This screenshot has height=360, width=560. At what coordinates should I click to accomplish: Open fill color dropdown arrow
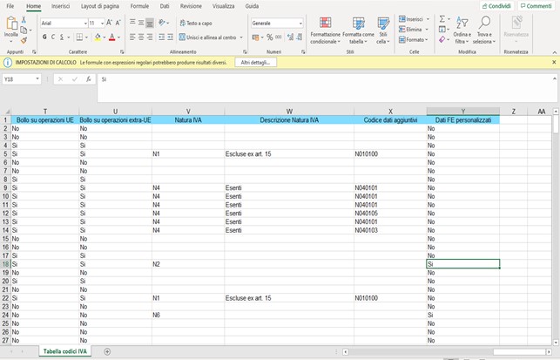coord(105,37)
